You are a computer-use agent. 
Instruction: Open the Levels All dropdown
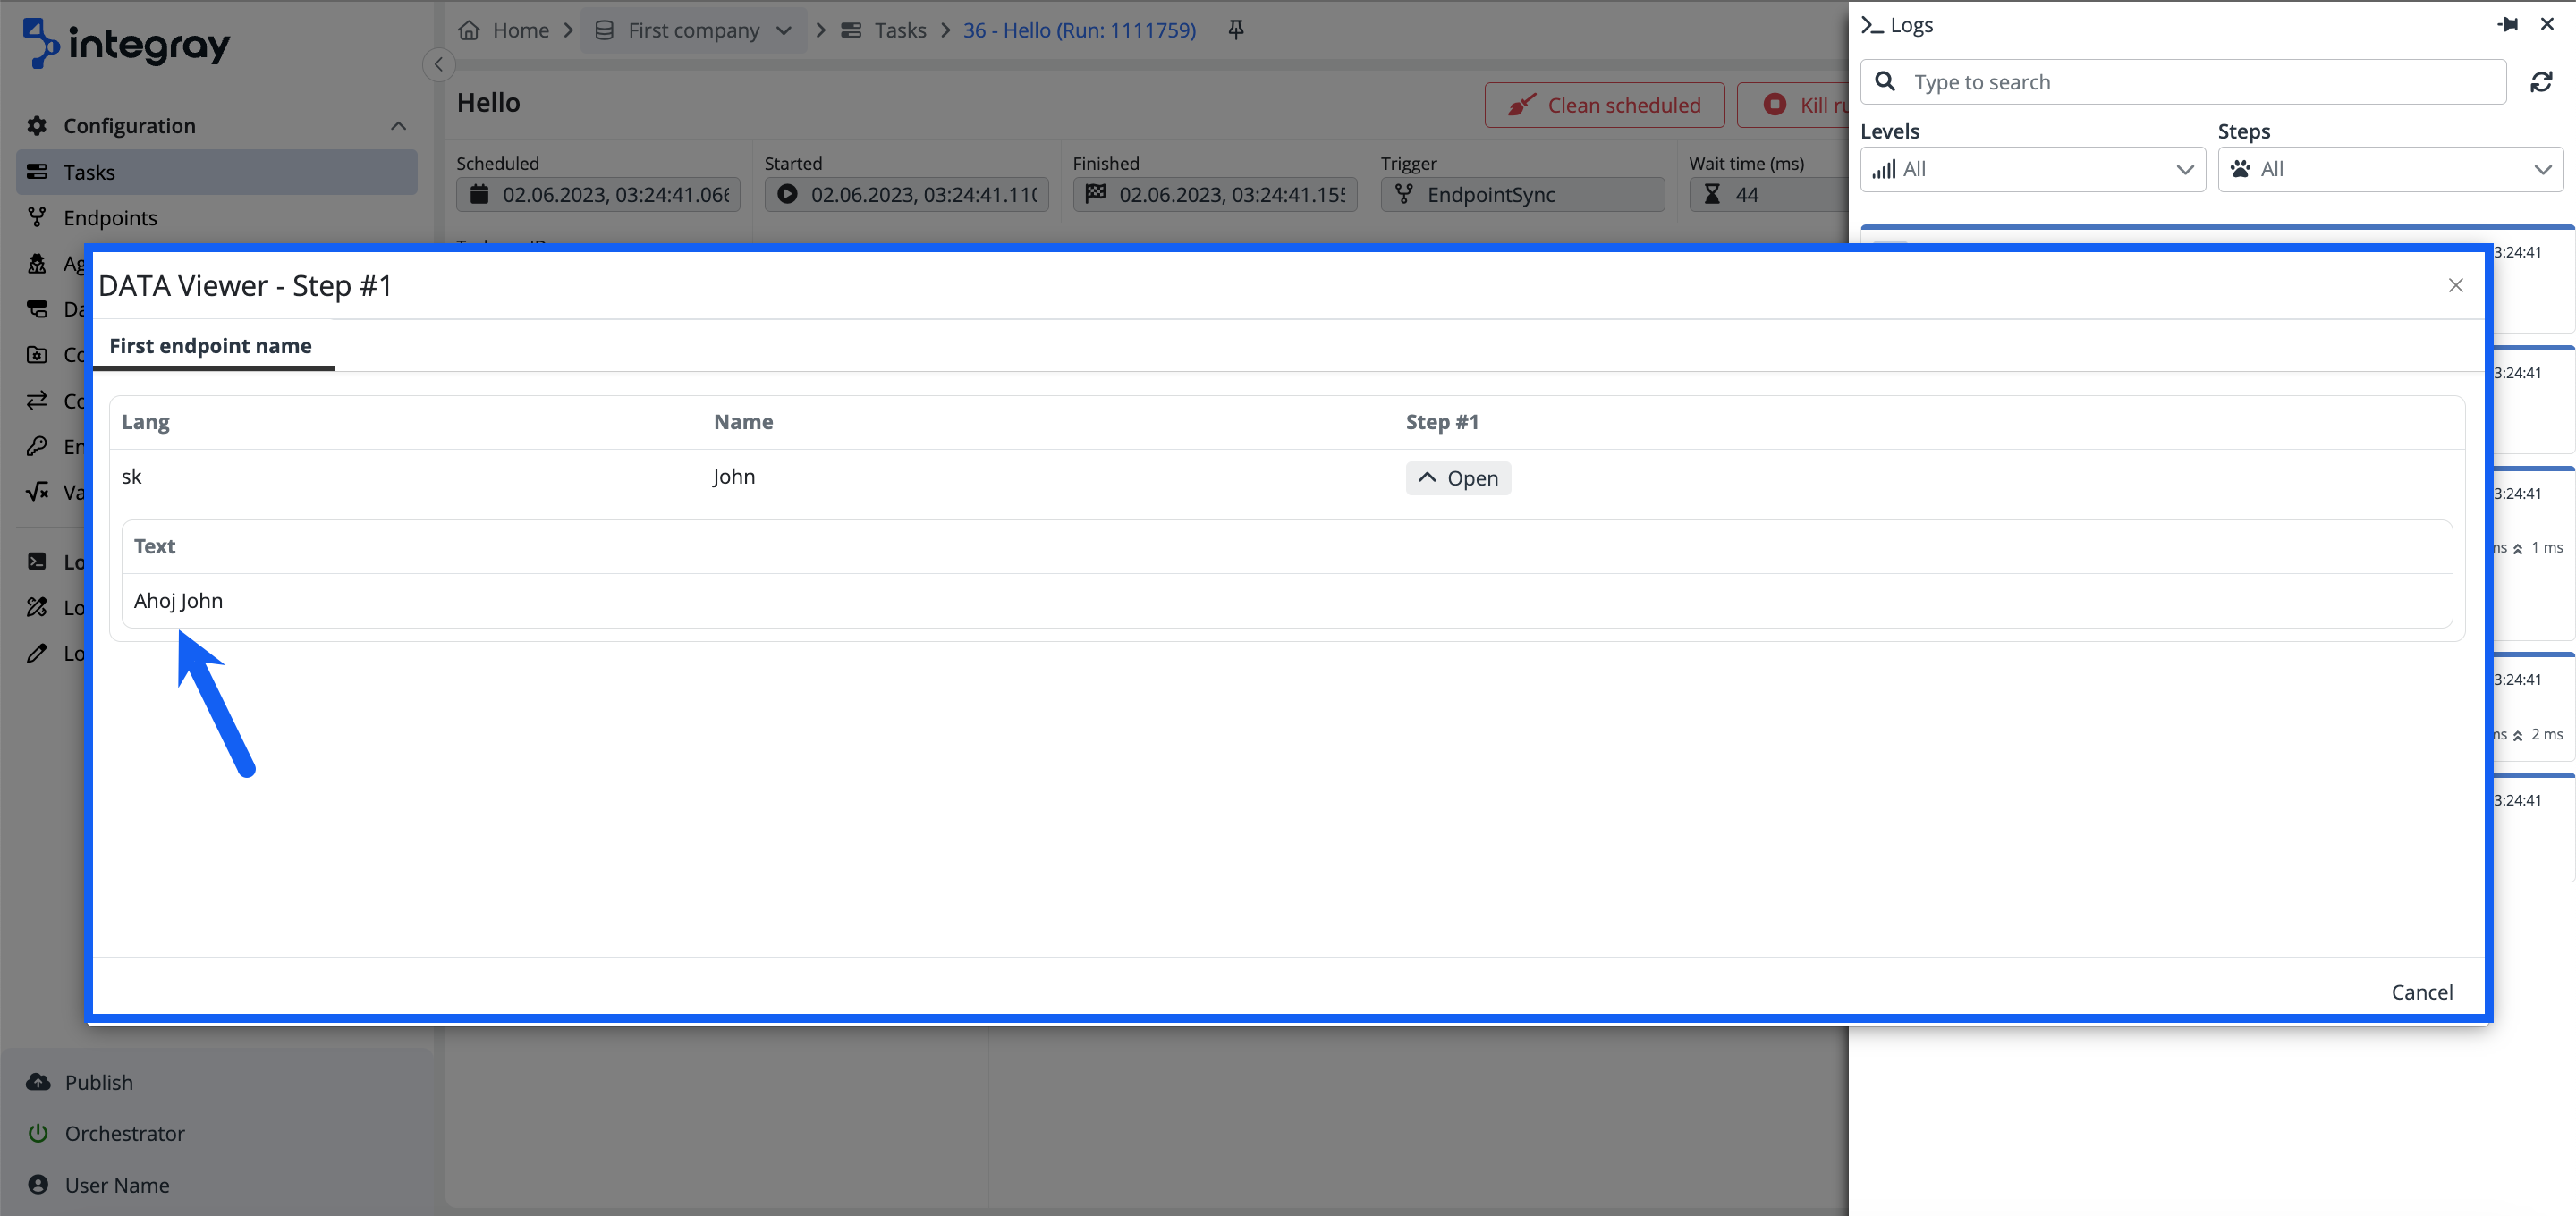point(2032,169)
